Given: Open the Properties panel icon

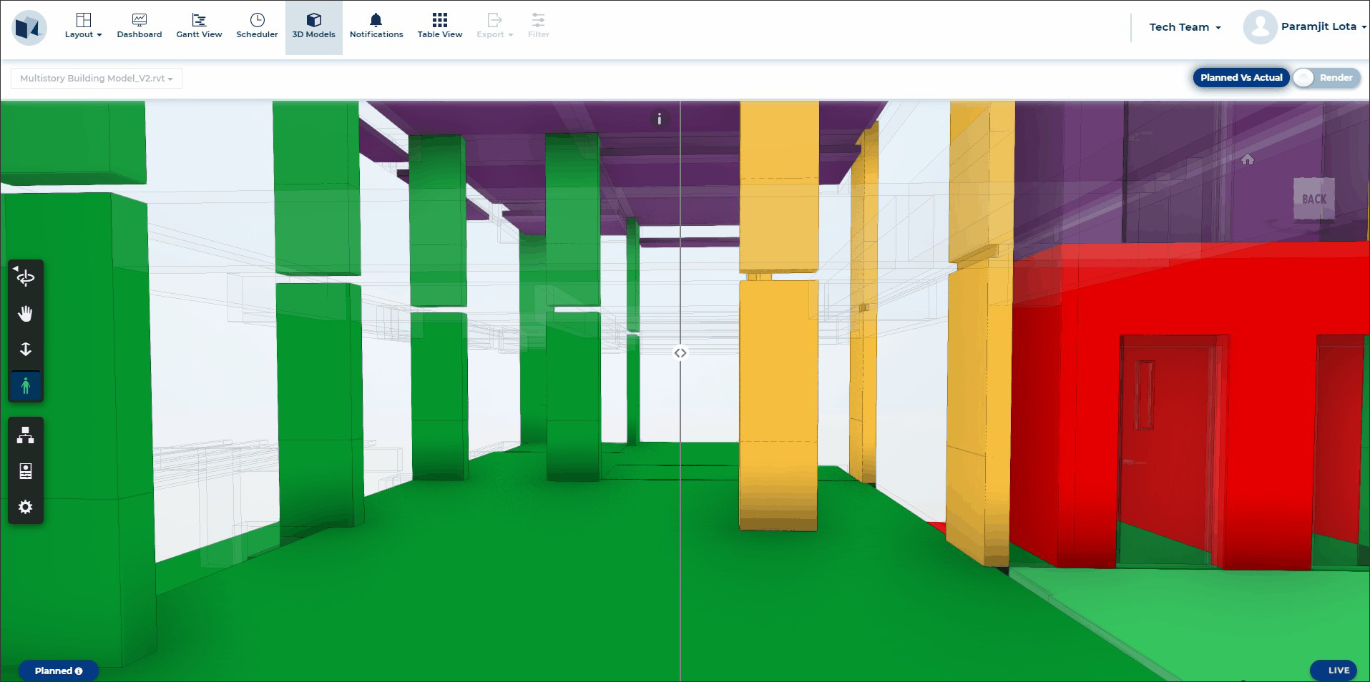Looking at the screenshot, I should pos(26,471).
